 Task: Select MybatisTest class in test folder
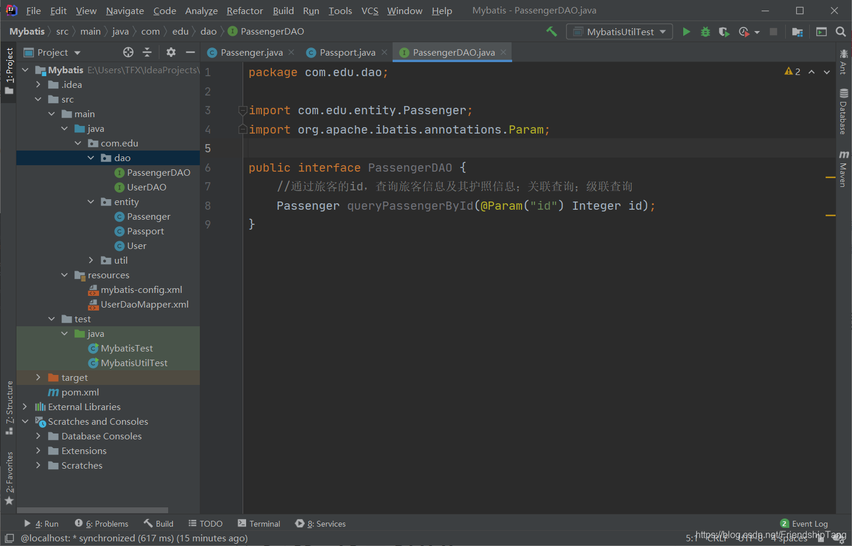tap(127, 348)
